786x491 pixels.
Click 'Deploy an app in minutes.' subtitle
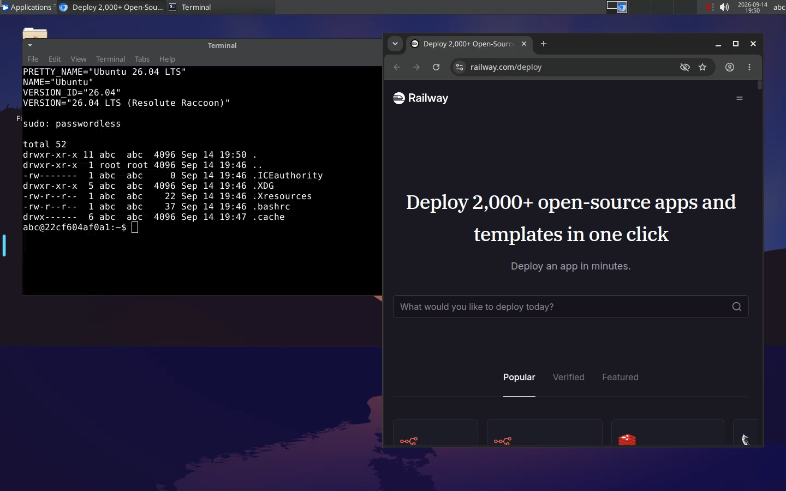tap(570, 266)
